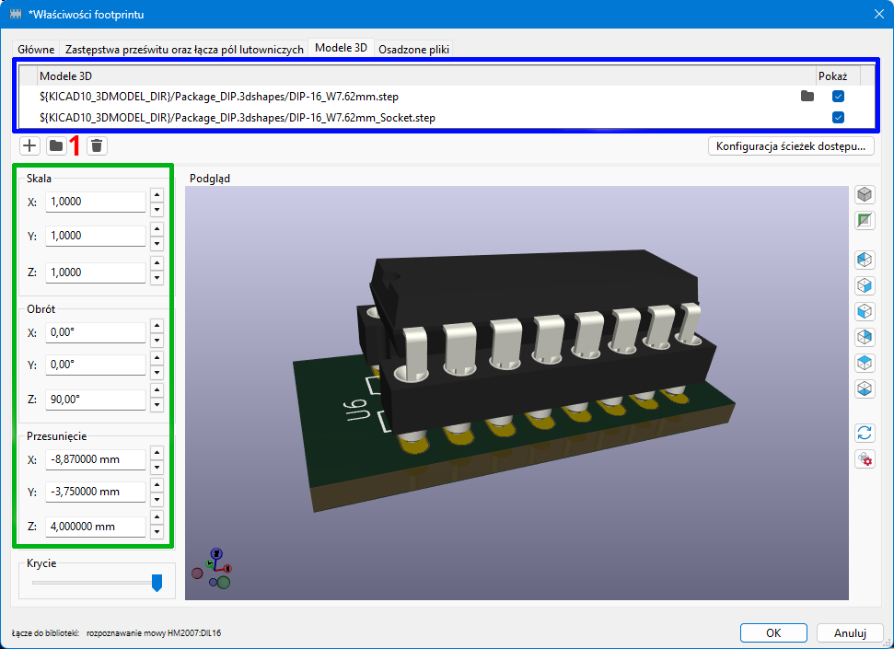Decrease Skala X with down arrow
894x649 pixels.
coord(157,209)
